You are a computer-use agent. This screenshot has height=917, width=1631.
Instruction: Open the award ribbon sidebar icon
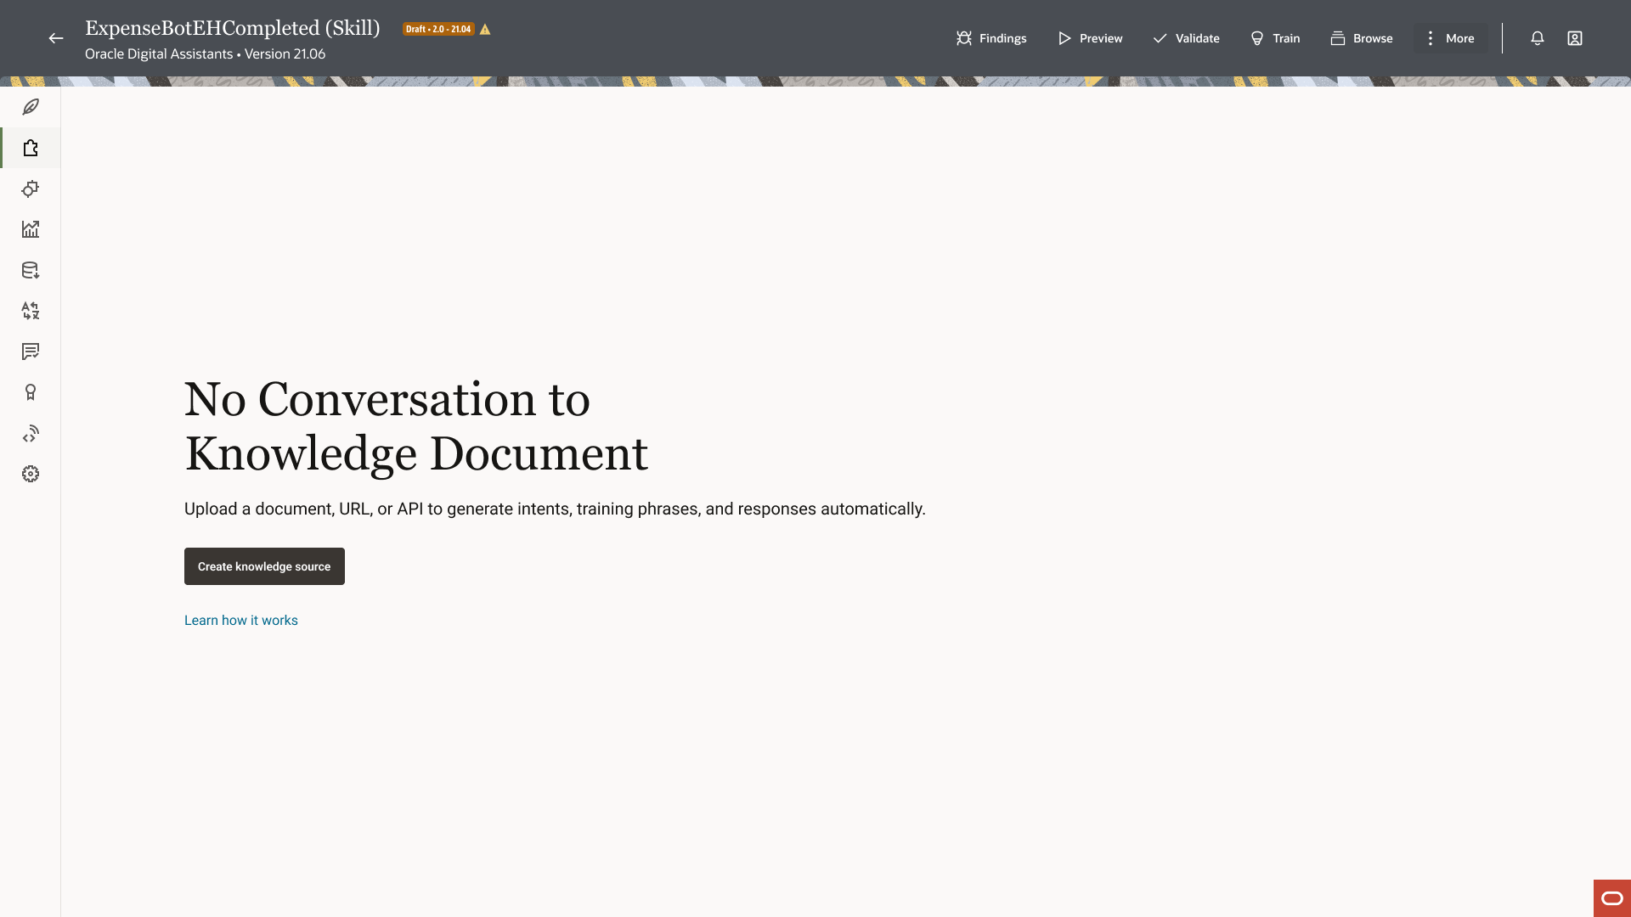(x=31, y=392)
